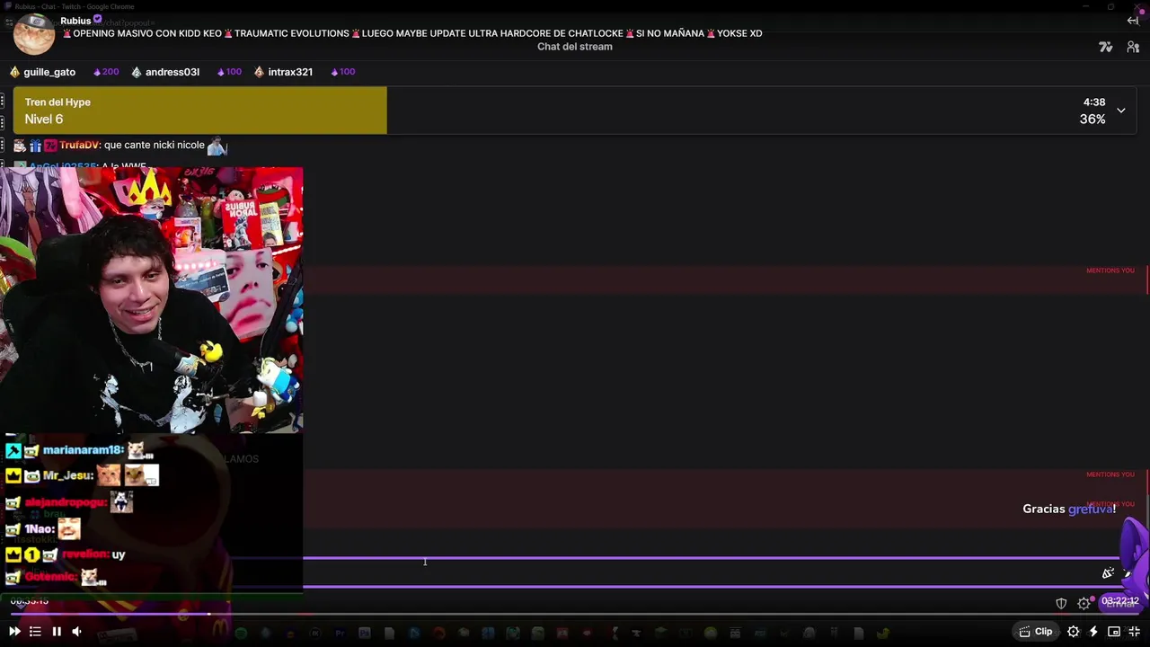The image size is (1150, 647).
Task: Mute the player volume speaker
Action: [x=76, y=632]
